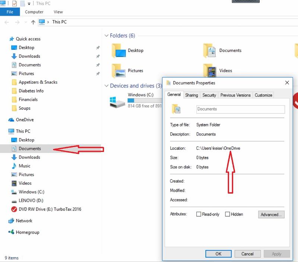Click the OneDrive cloud icon in sidebar
The width and height of the screenshot is (298, 262).
click(11, 120)
